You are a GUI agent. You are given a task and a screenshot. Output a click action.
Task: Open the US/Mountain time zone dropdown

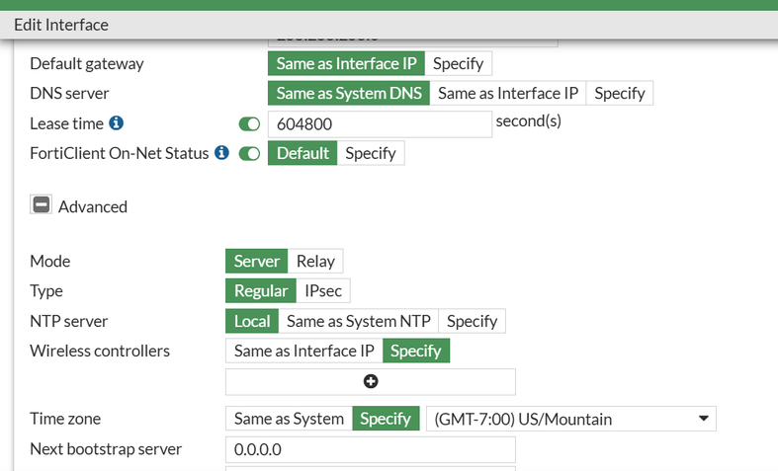point(570,419)
